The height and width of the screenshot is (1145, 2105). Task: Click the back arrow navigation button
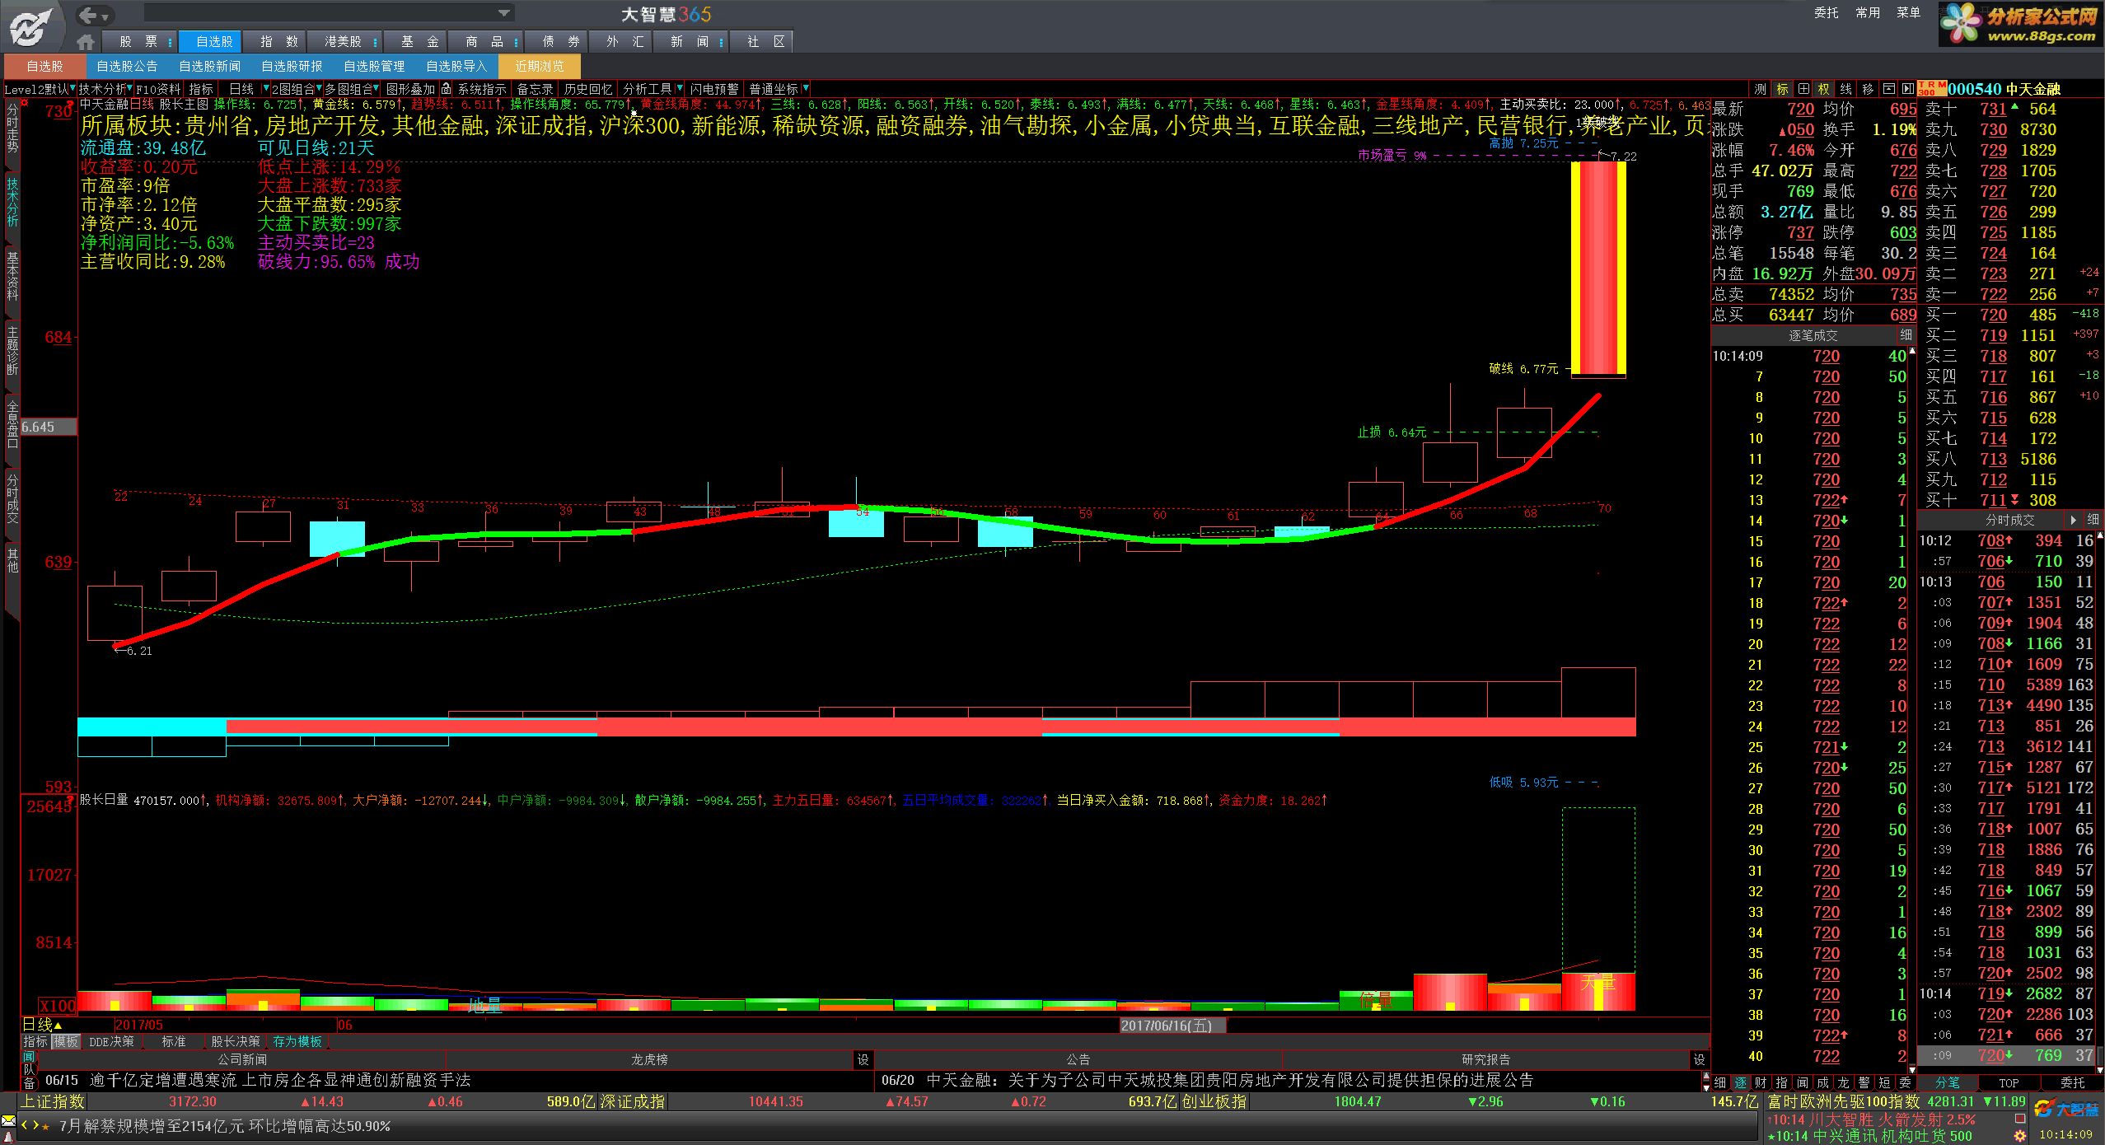tap(89, 15)
